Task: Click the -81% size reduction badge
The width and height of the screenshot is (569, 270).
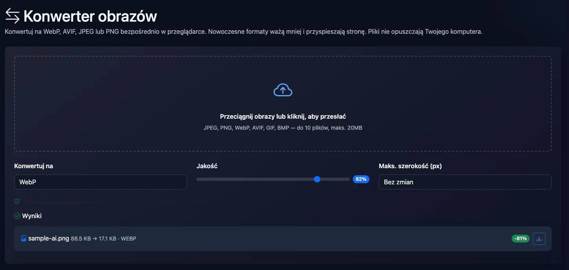Action: tap(521, 239)
